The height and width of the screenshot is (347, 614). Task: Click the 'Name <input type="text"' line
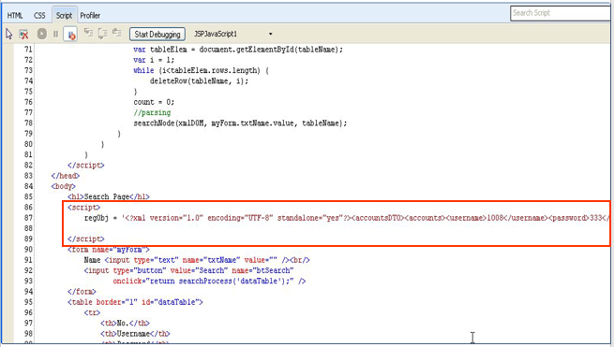197,260
